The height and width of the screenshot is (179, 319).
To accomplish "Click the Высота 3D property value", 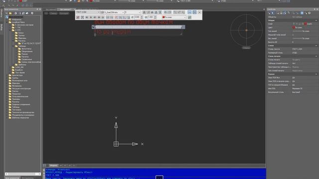I will 293,42.
